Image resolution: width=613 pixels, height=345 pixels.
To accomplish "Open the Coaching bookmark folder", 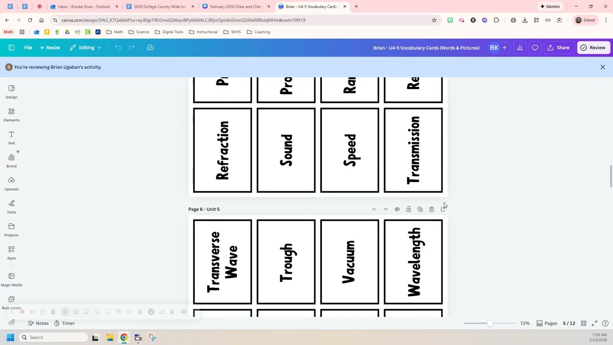I will 259,32.
